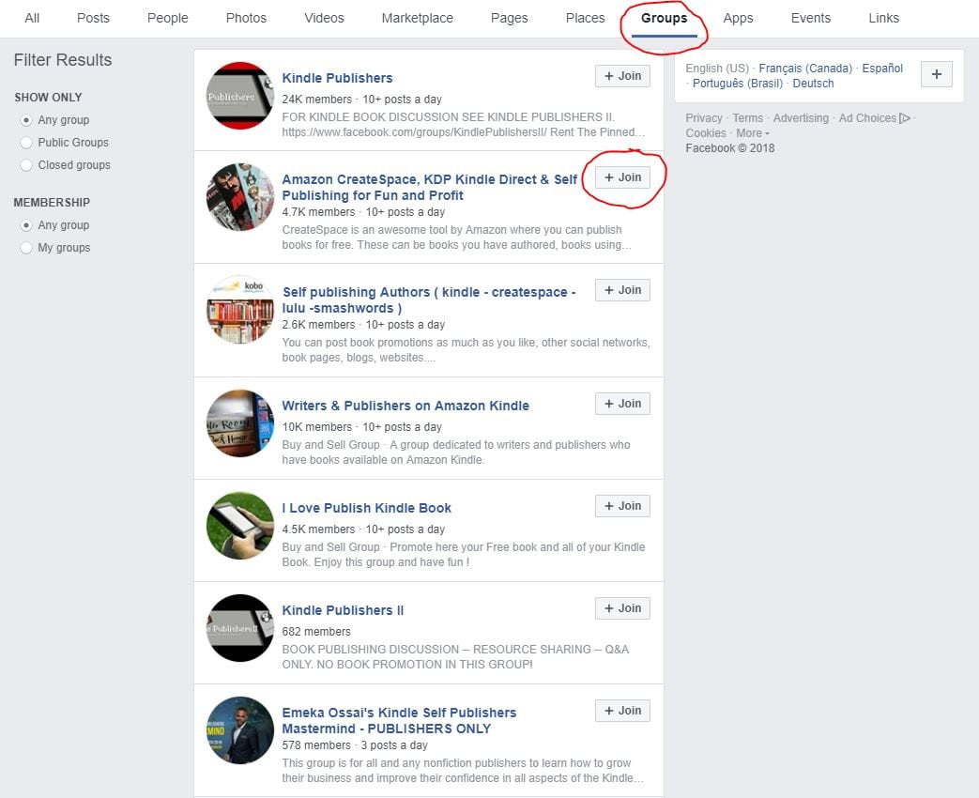Join Amazon CreateSpace, KDP Kindle Direct group
Image resolution: width=979 pixels, height=798 pixels.
(x=622, y=177)
